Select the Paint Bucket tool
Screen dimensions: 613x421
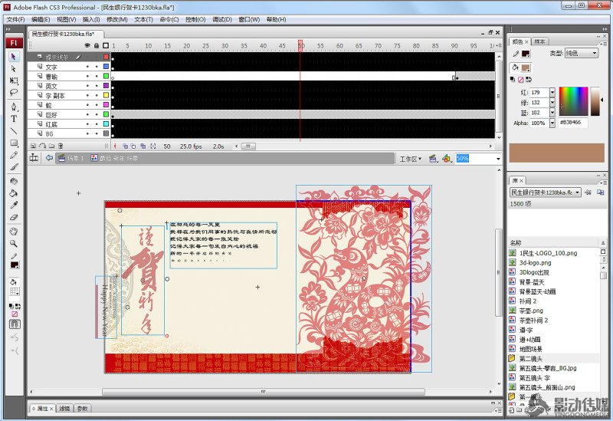click(x=14, y=193)
